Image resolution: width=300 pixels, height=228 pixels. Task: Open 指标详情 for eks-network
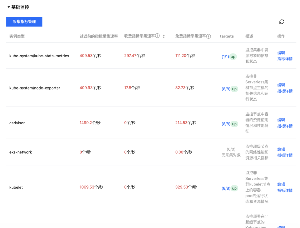pyautogui.click(x=285, y=155)
